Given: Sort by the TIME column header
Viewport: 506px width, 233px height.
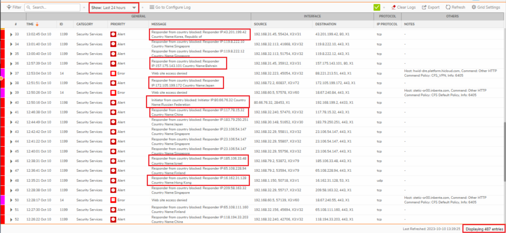Looking at the screenshot, I should (30, 24).
